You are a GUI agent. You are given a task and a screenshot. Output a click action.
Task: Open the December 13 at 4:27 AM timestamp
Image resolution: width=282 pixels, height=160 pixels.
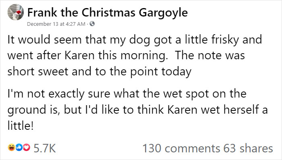tap(56, 24)
